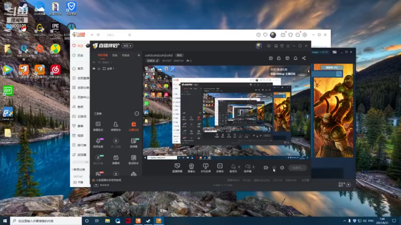Select 首页 in Douyu client sidebar
401x225 pixels.
(x=78, y=68)
